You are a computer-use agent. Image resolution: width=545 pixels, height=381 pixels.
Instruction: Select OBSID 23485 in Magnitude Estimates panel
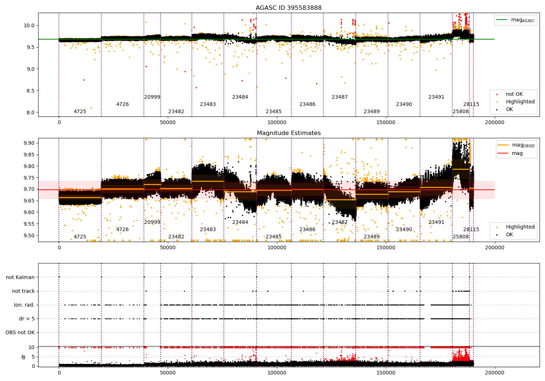274,237
